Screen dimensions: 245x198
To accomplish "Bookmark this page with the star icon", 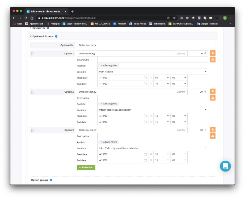I will pos(174,18).
